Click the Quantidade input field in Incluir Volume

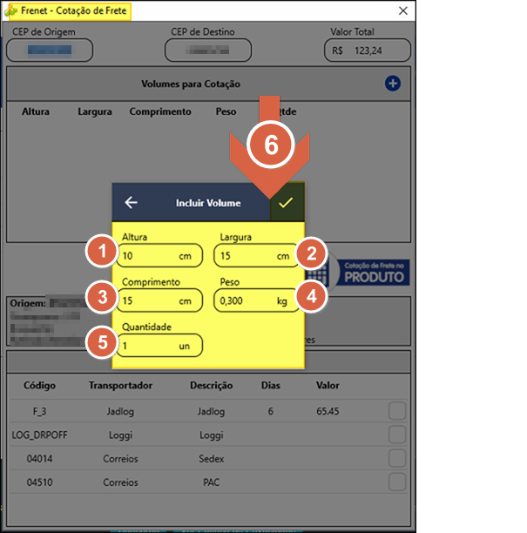tap(159, 346)
